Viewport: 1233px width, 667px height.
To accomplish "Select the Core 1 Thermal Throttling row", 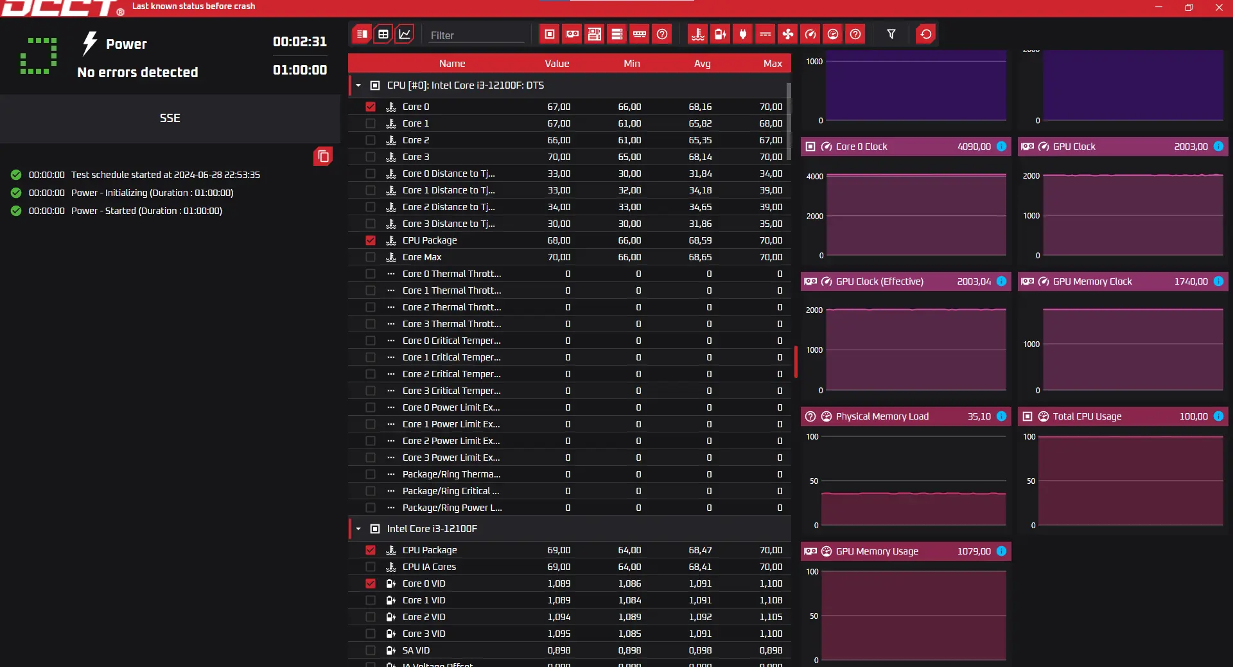I will coord(570,290).
